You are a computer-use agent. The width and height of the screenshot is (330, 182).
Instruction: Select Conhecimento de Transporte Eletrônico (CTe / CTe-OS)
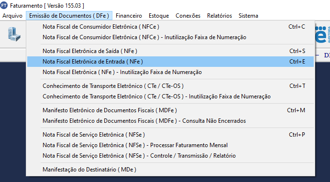[x=170, y=86]
